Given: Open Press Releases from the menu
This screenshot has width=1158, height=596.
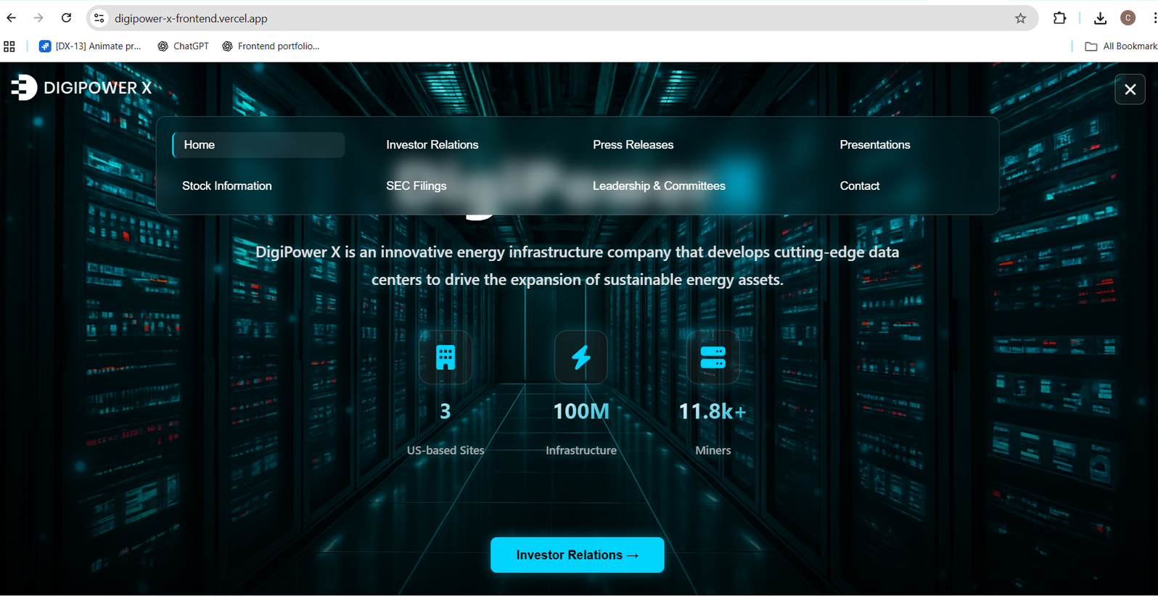Looking at the screenshot, I should pos(633,145).
